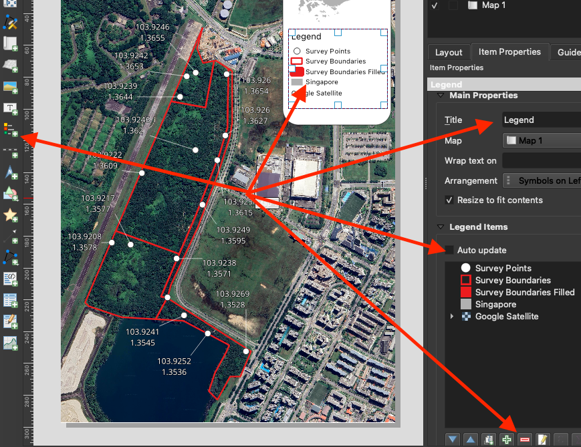Click Survey Points text in canvas legend

(328, 51)
